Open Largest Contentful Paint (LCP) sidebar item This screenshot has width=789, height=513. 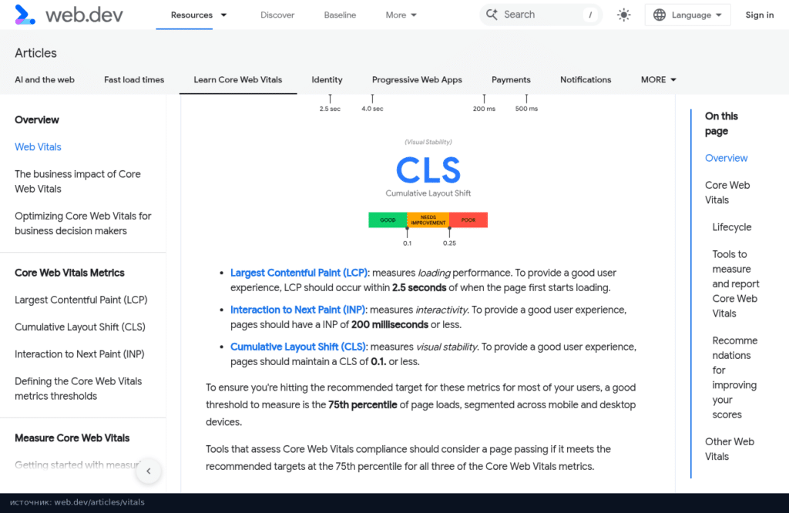point(81,300)
